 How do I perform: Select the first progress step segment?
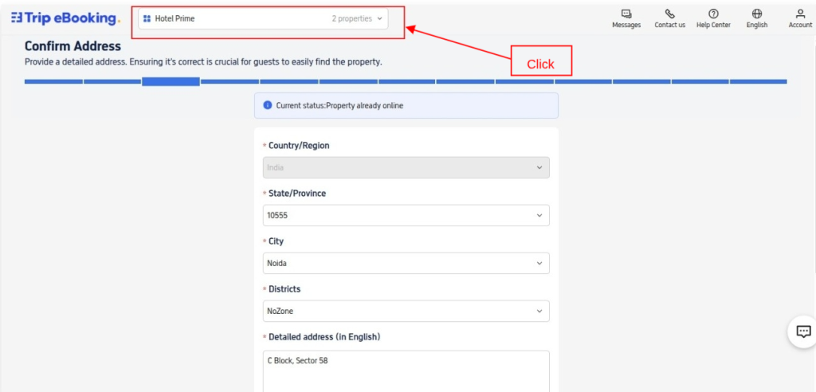pyautogui.click(x=53, y=81)
